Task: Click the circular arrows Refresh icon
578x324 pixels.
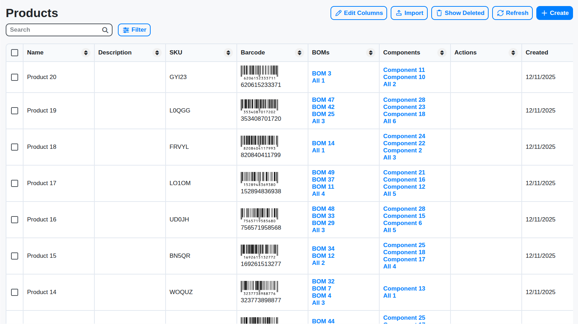Action: click(500, 13)
